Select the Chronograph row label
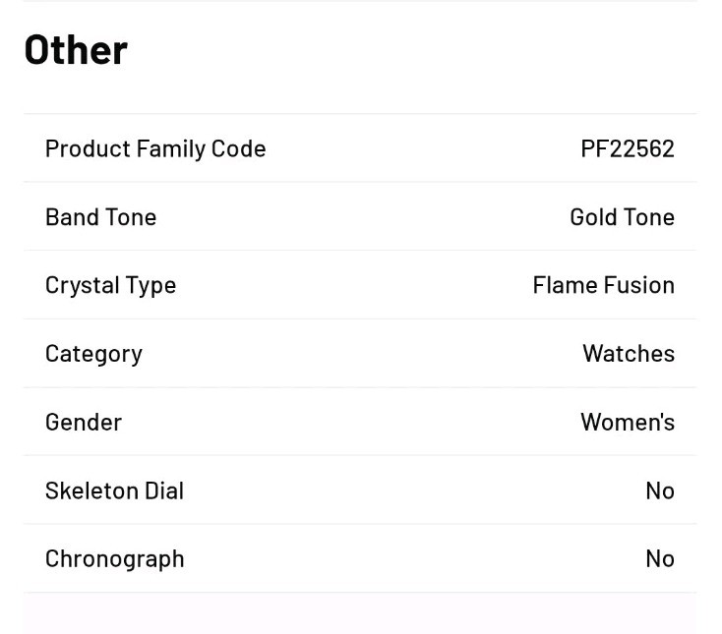Viewport: 722px width, 634px height. pyautogui.click(x=115, y=560)
